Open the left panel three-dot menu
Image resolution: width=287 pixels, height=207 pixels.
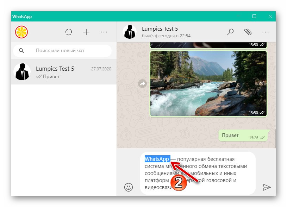click(104, 32)
